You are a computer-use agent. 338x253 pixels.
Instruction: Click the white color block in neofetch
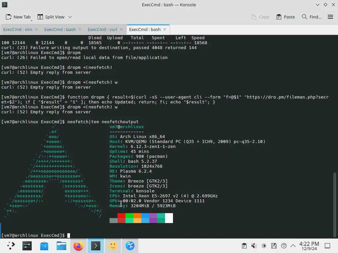169,218
